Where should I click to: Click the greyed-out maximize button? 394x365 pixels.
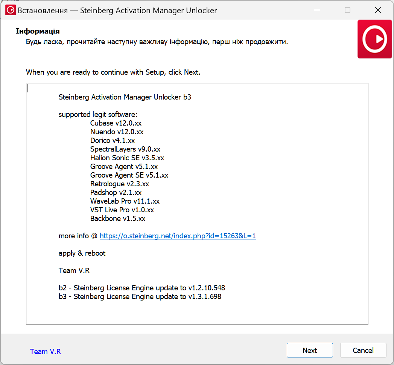click(x=347, y=10)
